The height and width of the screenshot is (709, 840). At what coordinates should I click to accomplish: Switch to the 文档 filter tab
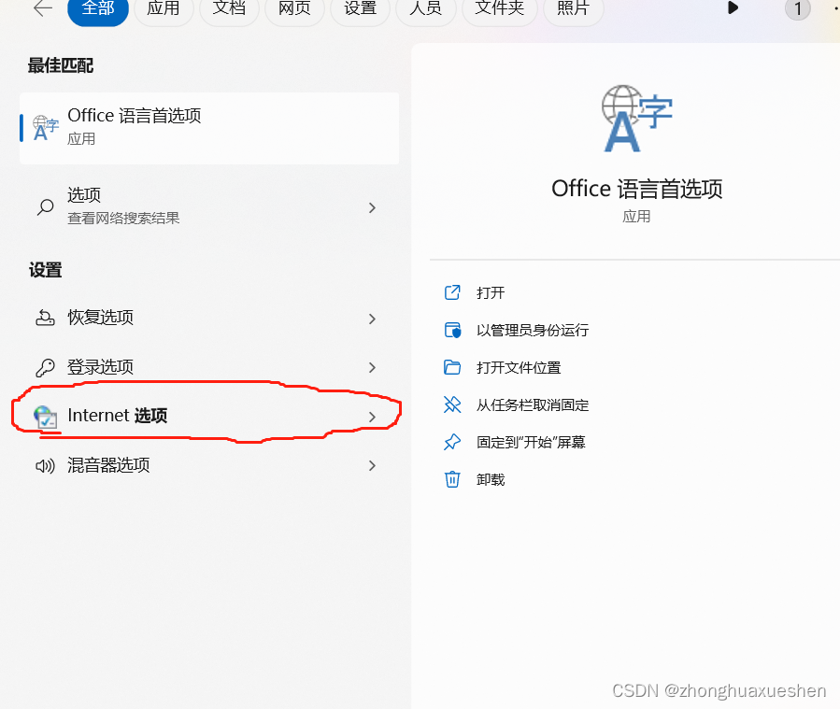click(x=229, y=8)
